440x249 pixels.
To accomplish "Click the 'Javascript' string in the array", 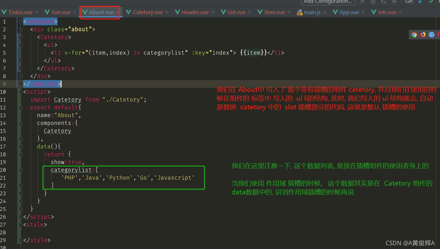I will click(174, 178).
